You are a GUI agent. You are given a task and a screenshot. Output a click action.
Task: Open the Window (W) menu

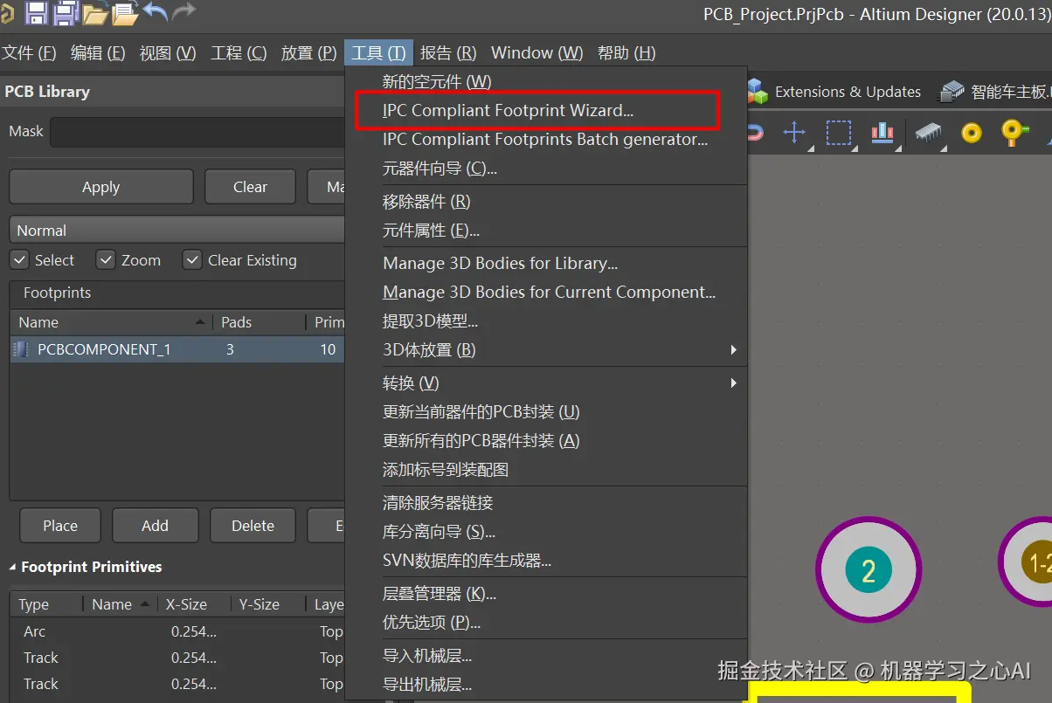click(x=537, y=53)
